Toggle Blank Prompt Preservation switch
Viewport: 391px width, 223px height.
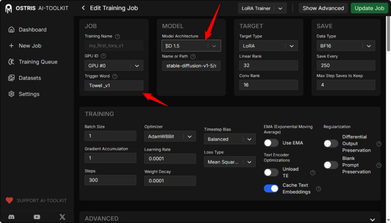click(x=331, y=164)
